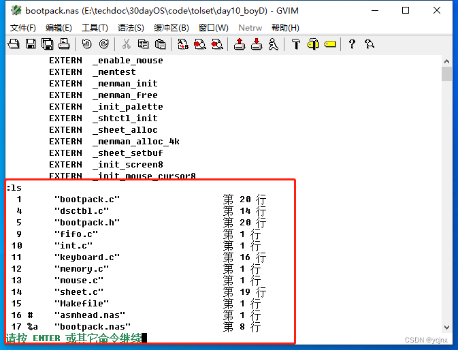Click the line EXTERN _memman_alloc_4k
Screen dimensions: 458x350
coord(114,142)
